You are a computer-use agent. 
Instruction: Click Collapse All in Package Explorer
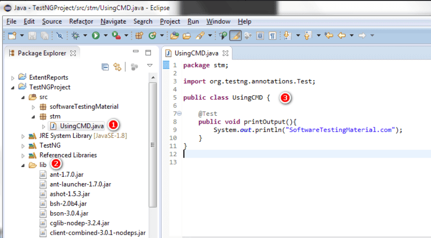105,67
